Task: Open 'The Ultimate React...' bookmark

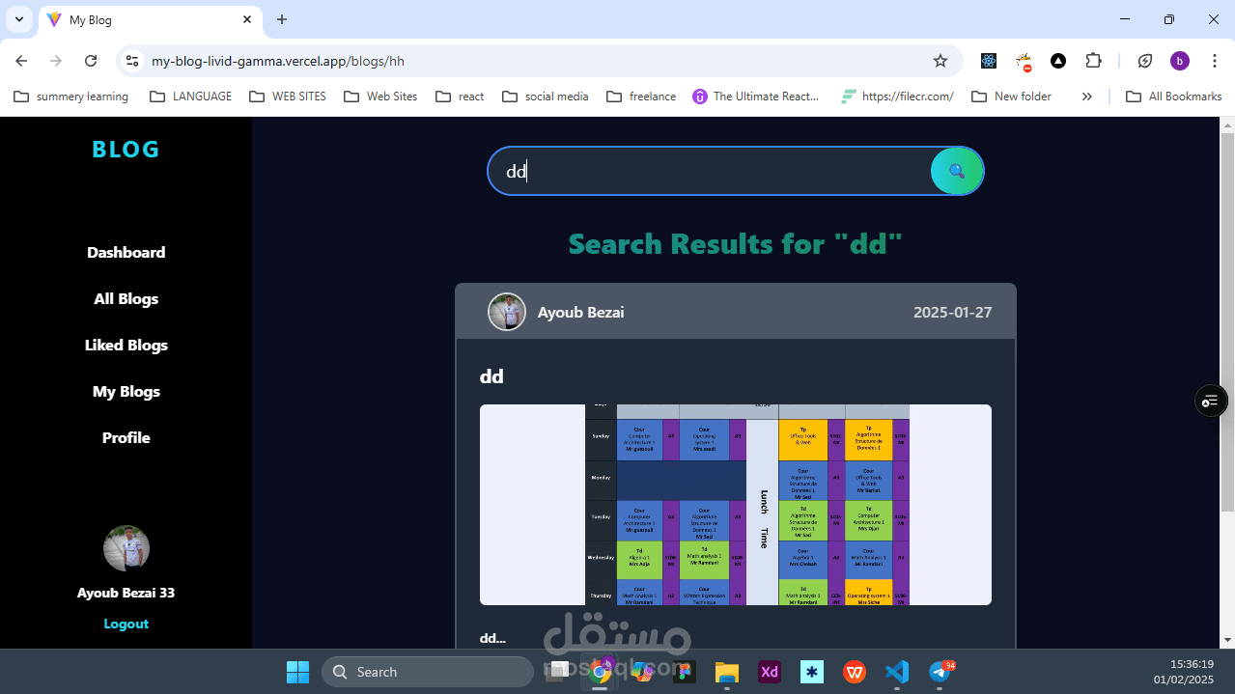Action: pos(755,97)
